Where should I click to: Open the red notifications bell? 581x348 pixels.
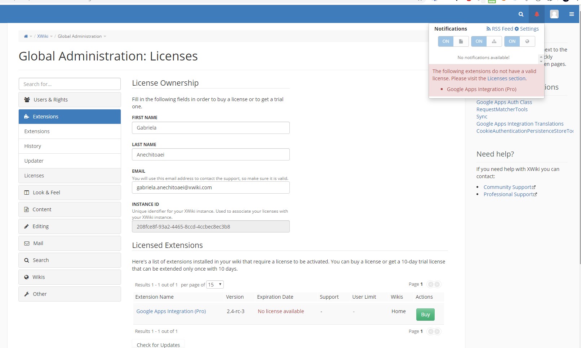[x=537, y=14]
